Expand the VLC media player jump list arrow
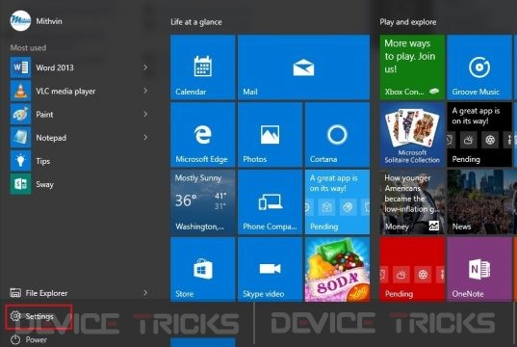 click(x=145, y=91)
